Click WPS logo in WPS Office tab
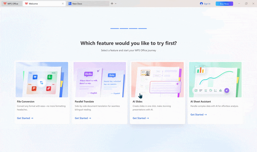The height and width of the screenshot is (152, 257). [5, 4]
